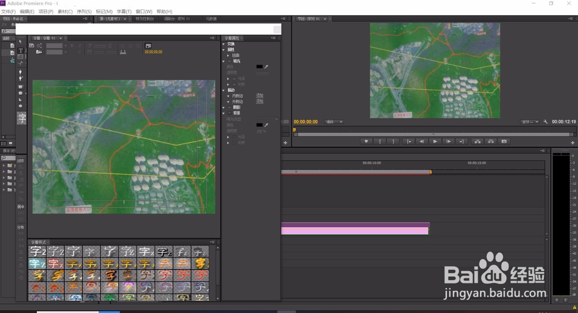Open the 字幕属性 panel flyout menu

(x=273, y=38)
